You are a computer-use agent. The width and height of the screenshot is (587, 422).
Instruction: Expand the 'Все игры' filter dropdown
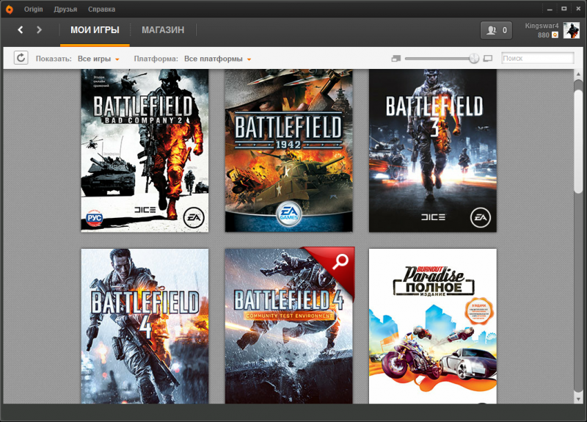click(98, 58)
